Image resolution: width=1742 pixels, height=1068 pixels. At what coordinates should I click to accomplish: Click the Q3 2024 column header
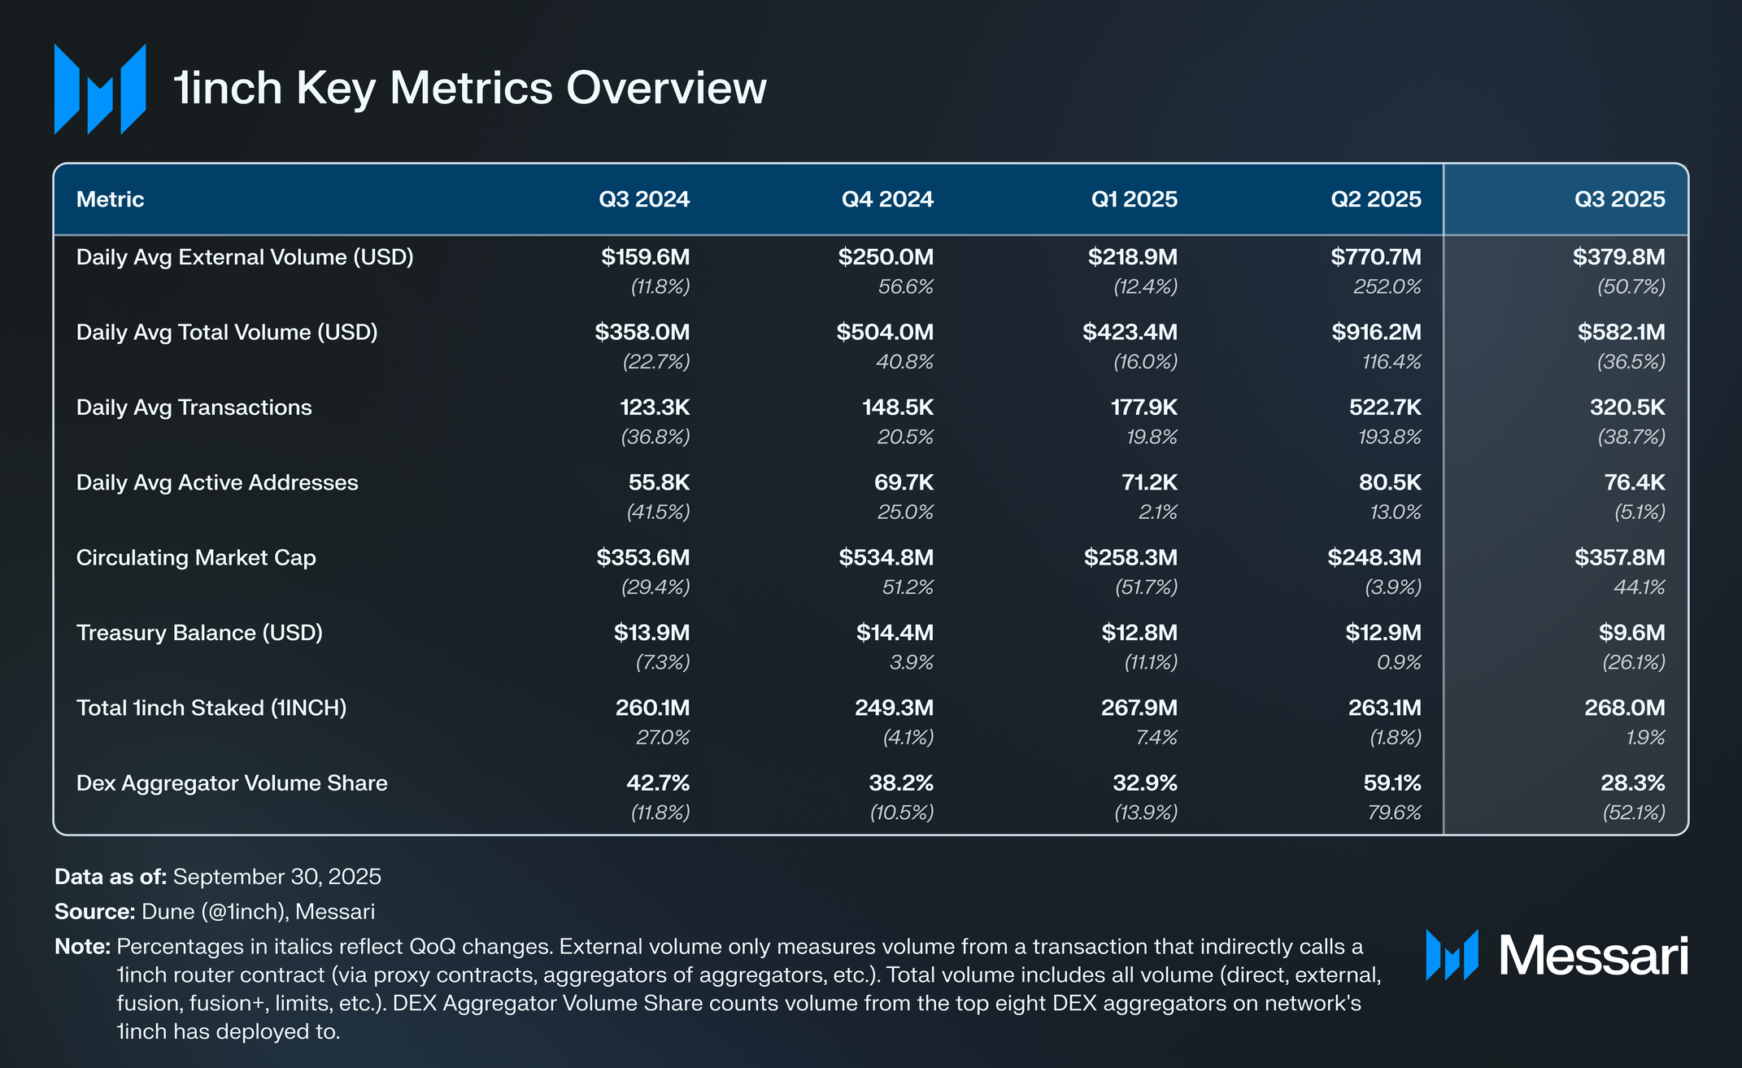point(643,199)
